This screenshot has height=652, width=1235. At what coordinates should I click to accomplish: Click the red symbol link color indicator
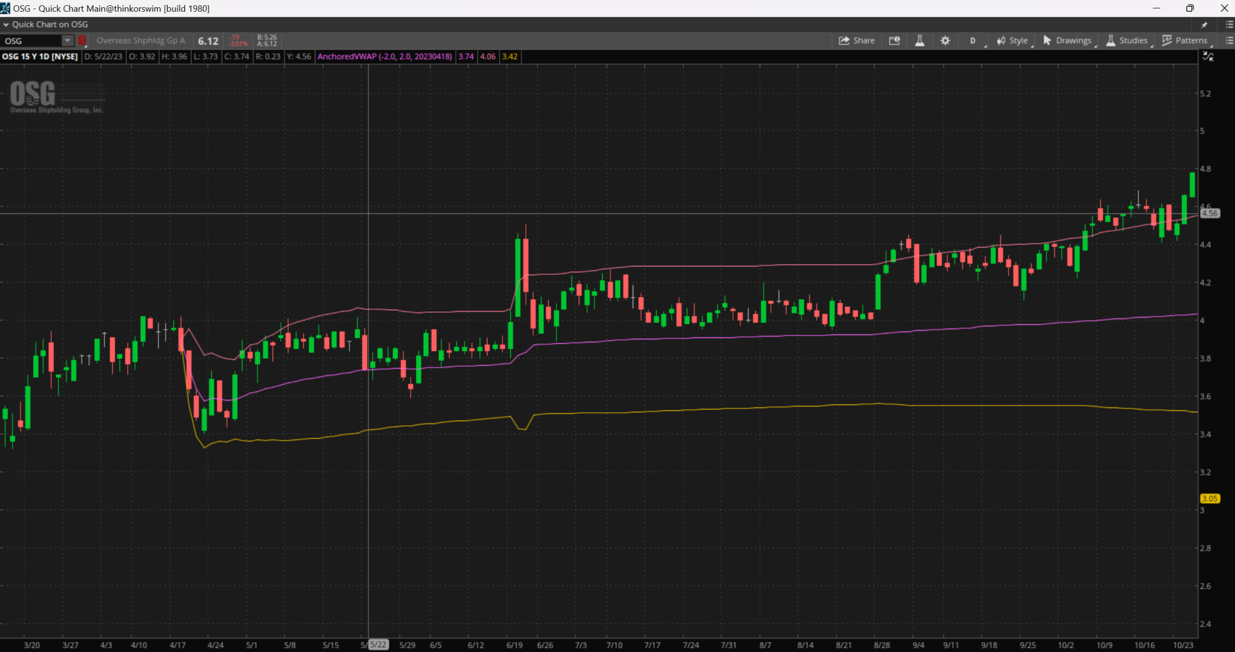[83, 40]
